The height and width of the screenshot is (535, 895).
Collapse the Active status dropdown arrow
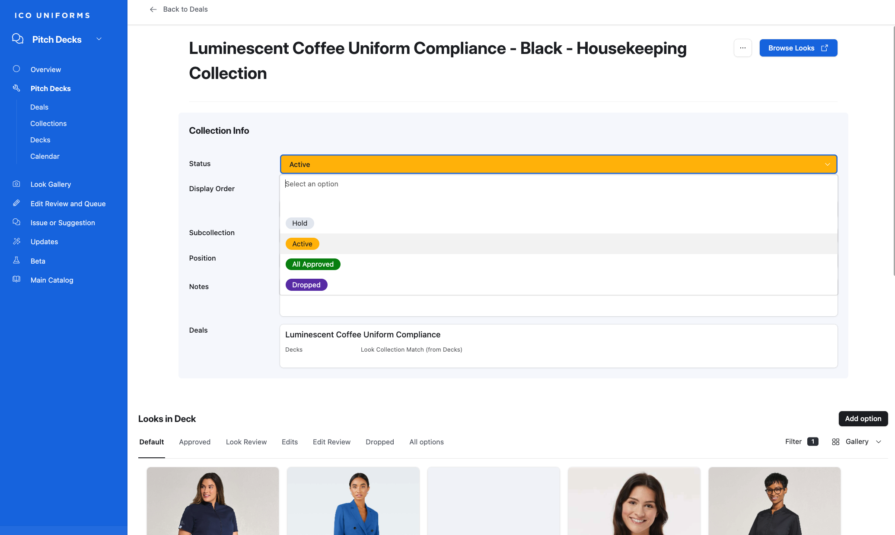pyautogui.click(x=827, y=164)
